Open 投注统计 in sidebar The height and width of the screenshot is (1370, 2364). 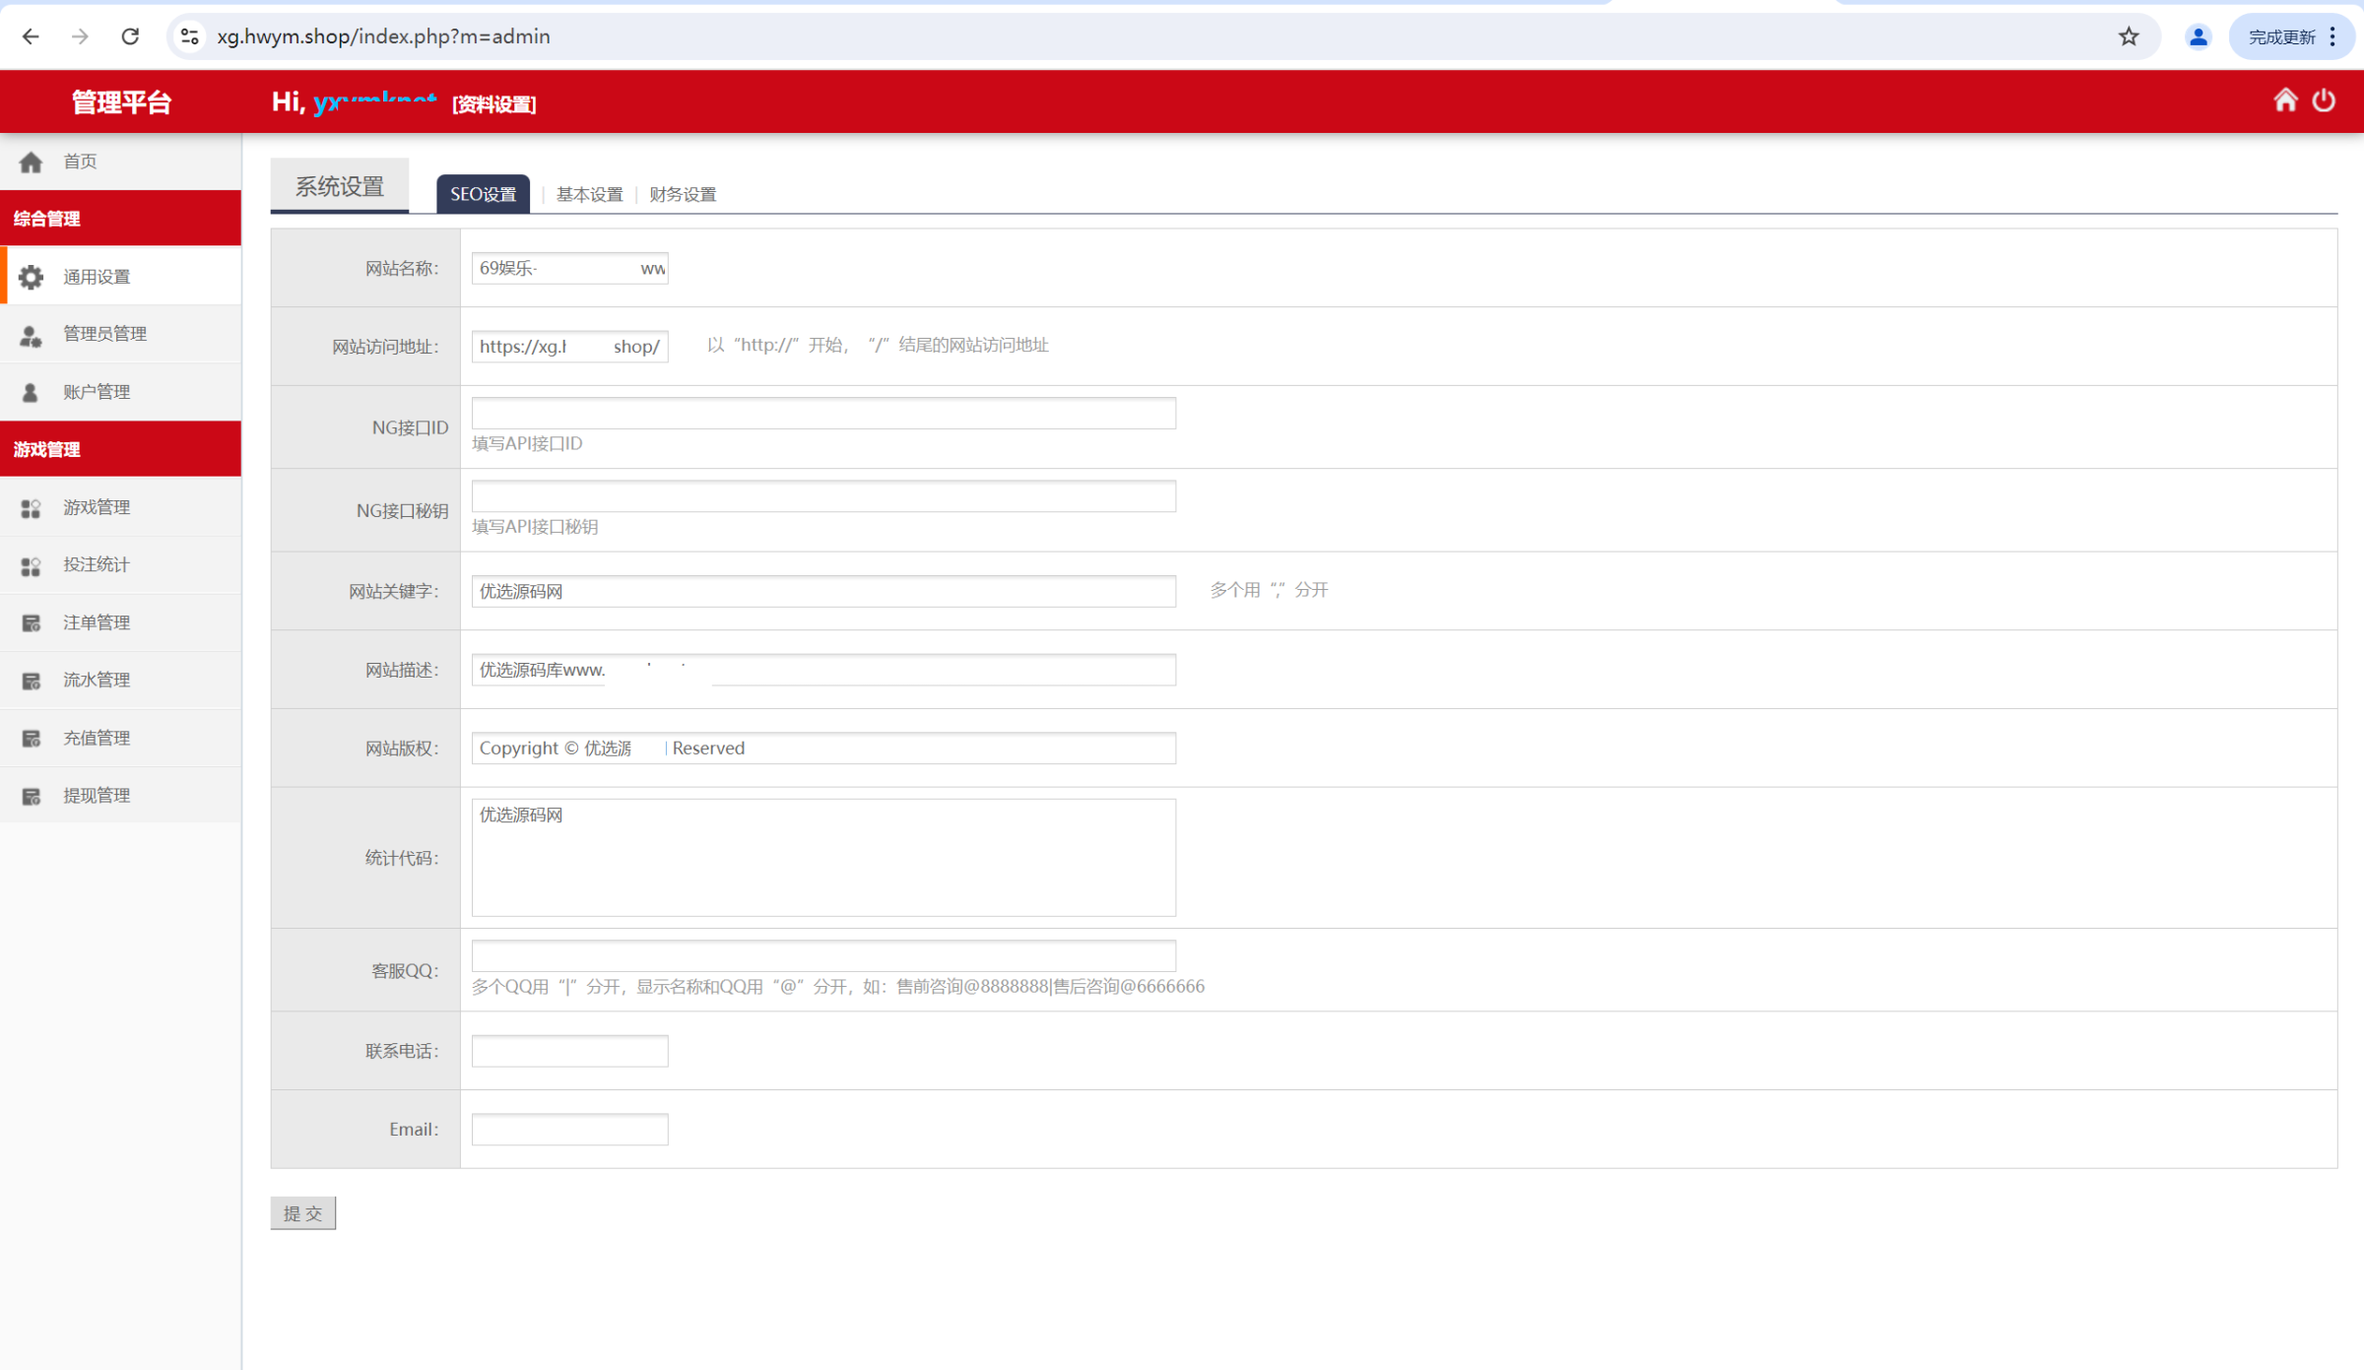coord(97,564)
